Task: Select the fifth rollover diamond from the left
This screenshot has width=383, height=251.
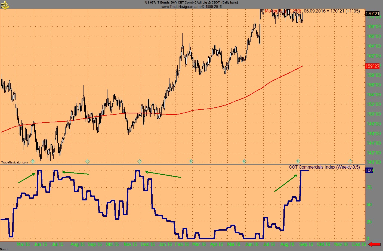Action: pyautogui.click(x=244, y=161)
